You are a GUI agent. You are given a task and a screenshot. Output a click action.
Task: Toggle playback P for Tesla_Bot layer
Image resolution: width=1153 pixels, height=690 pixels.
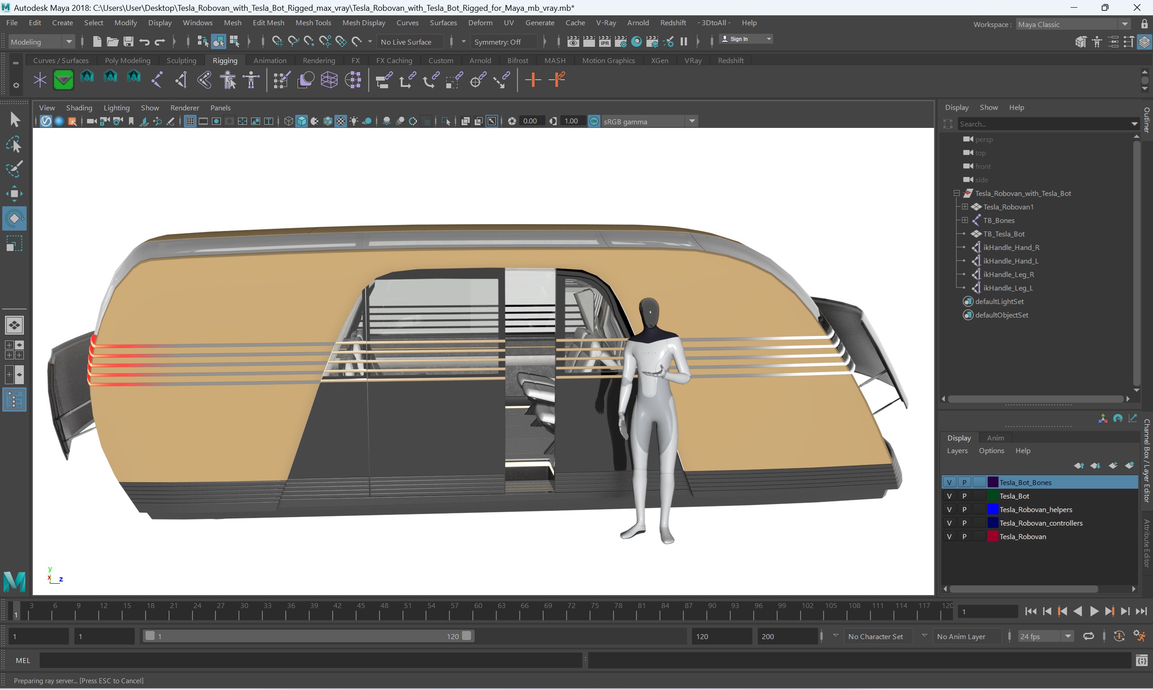pos(964,495)
